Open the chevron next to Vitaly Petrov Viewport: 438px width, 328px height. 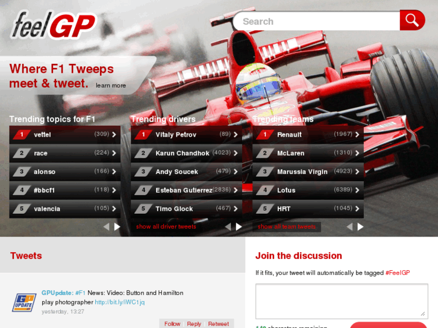point(236,135)
